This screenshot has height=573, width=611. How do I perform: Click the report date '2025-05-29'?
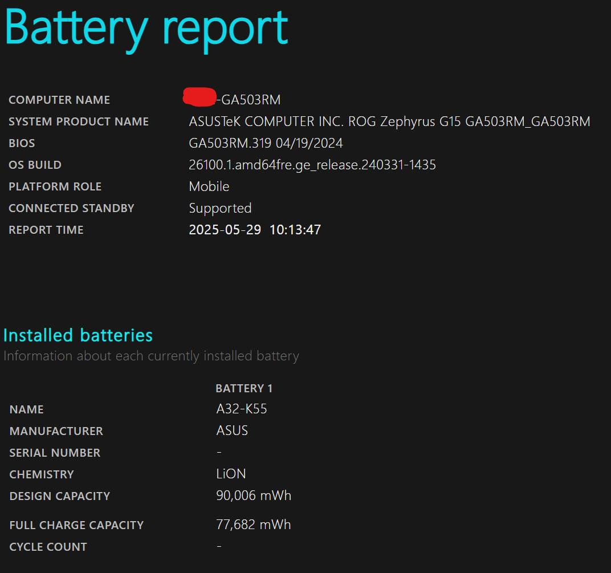225,230
